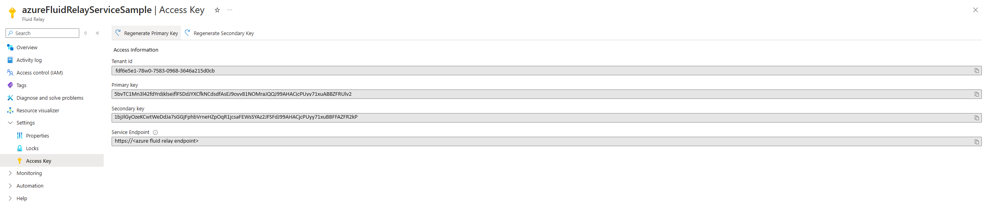Expand the Monitoring section

click(x=10, y=173)
